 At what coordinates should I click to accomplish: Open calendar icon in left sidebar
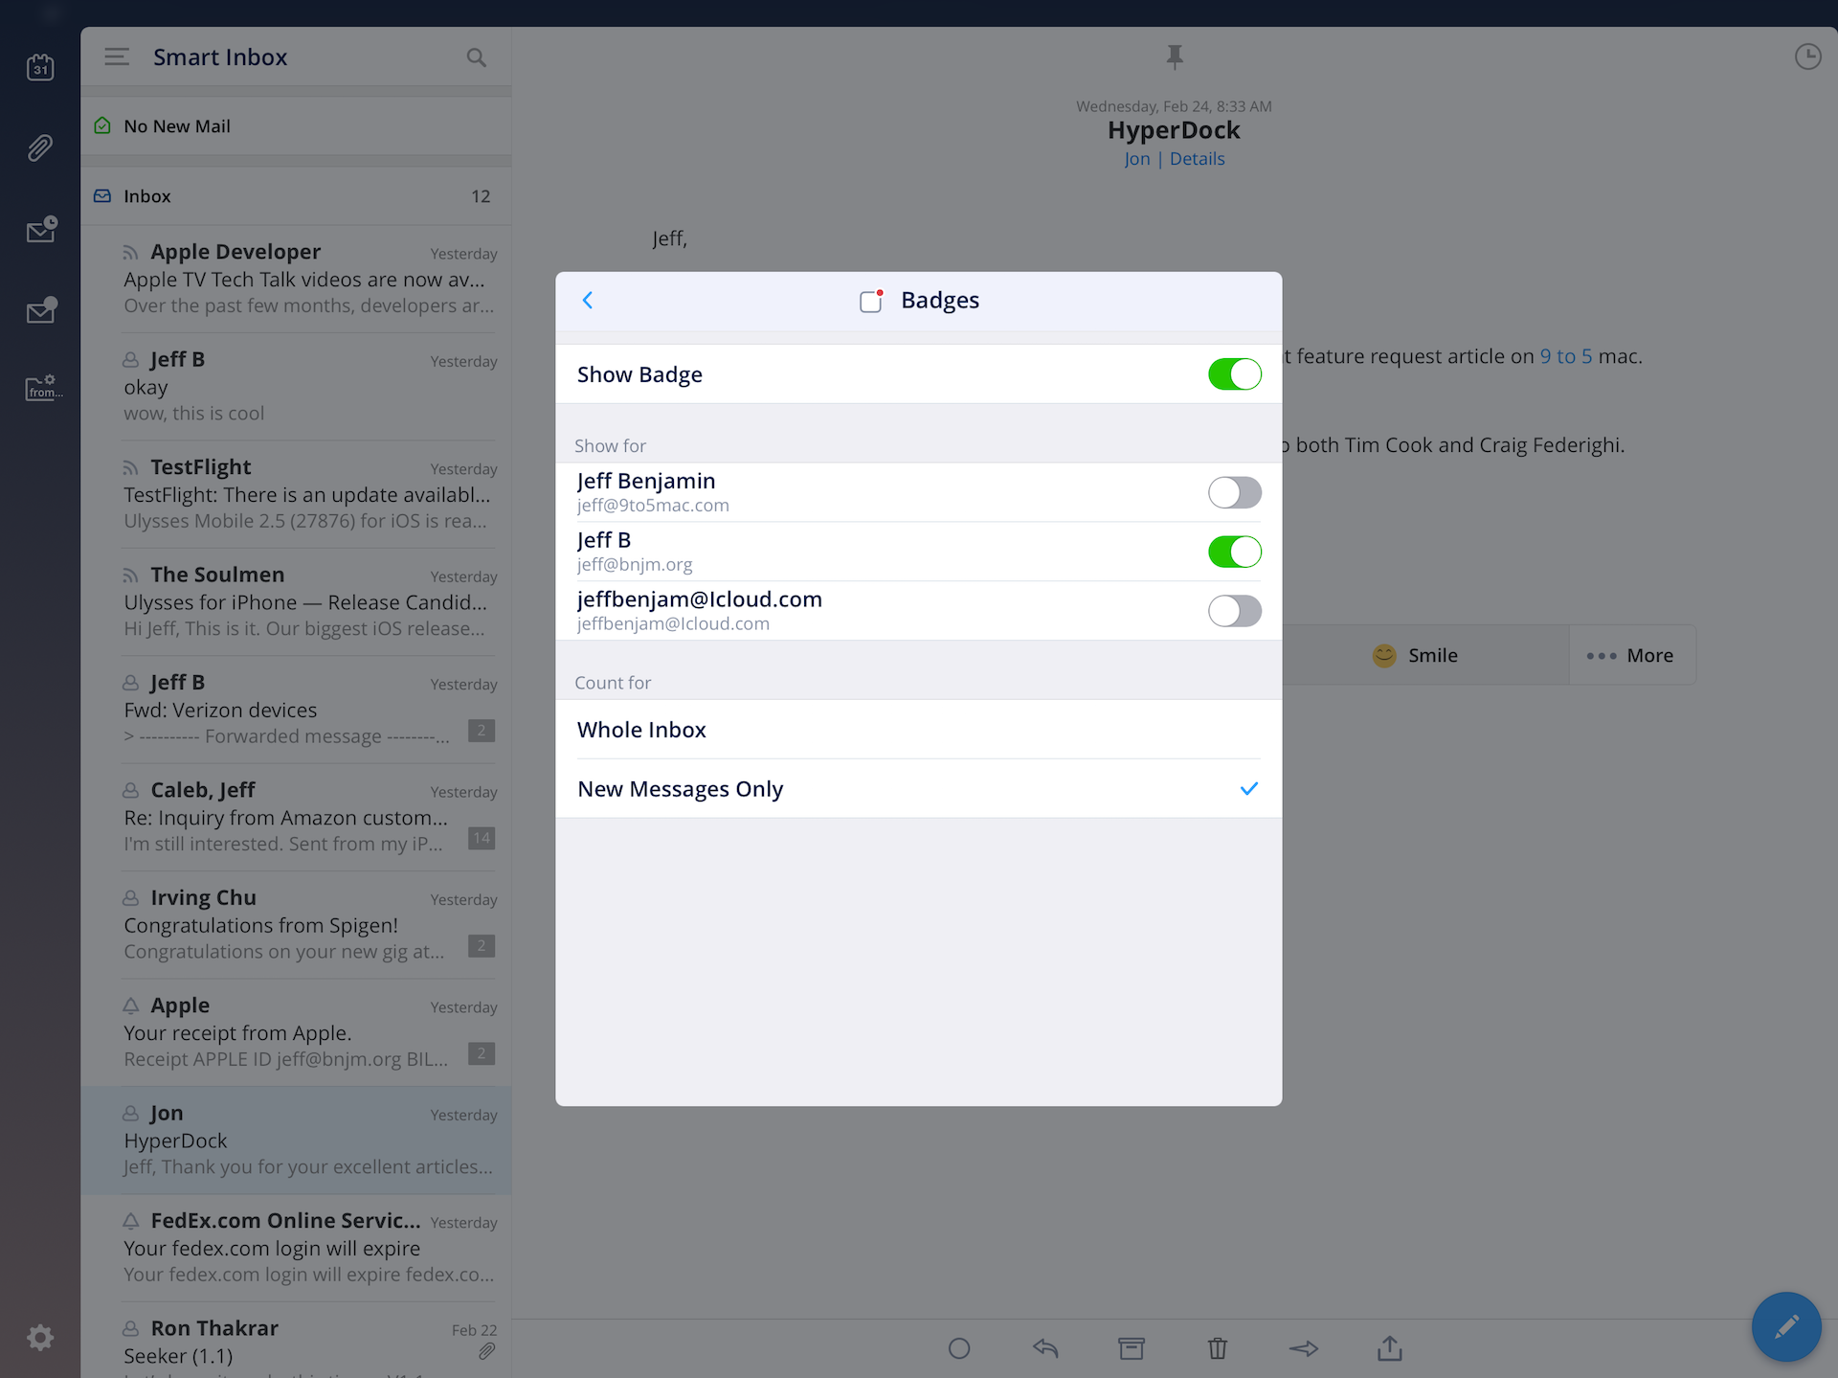(x=40, y=67)
